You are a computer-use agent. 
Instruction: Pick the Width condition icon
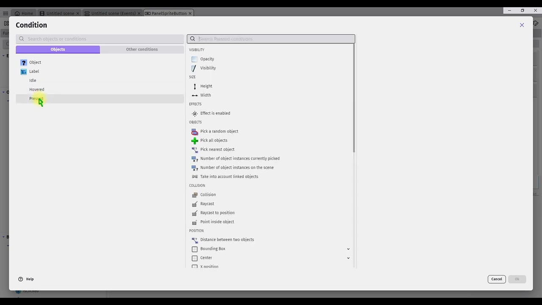[194, 95]
